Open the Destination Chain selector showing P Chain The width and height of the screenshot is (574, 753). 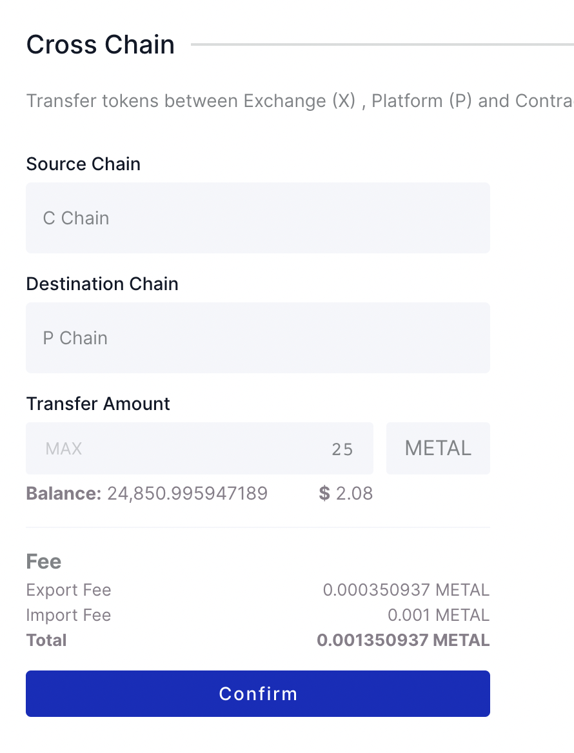tap(258, 338)
